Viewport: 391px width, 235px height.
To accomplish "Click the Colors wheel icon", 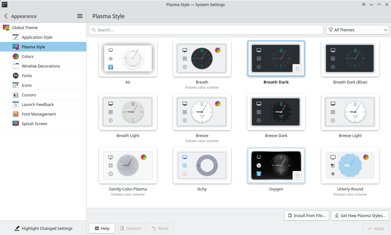I will 16,56.
